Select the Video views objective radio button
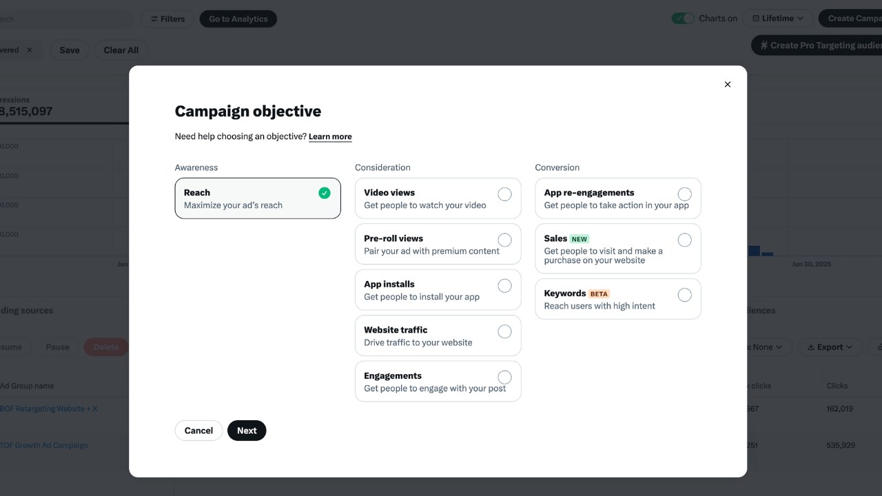This screenshot has width=882, height=496. [x=504, y=194]
